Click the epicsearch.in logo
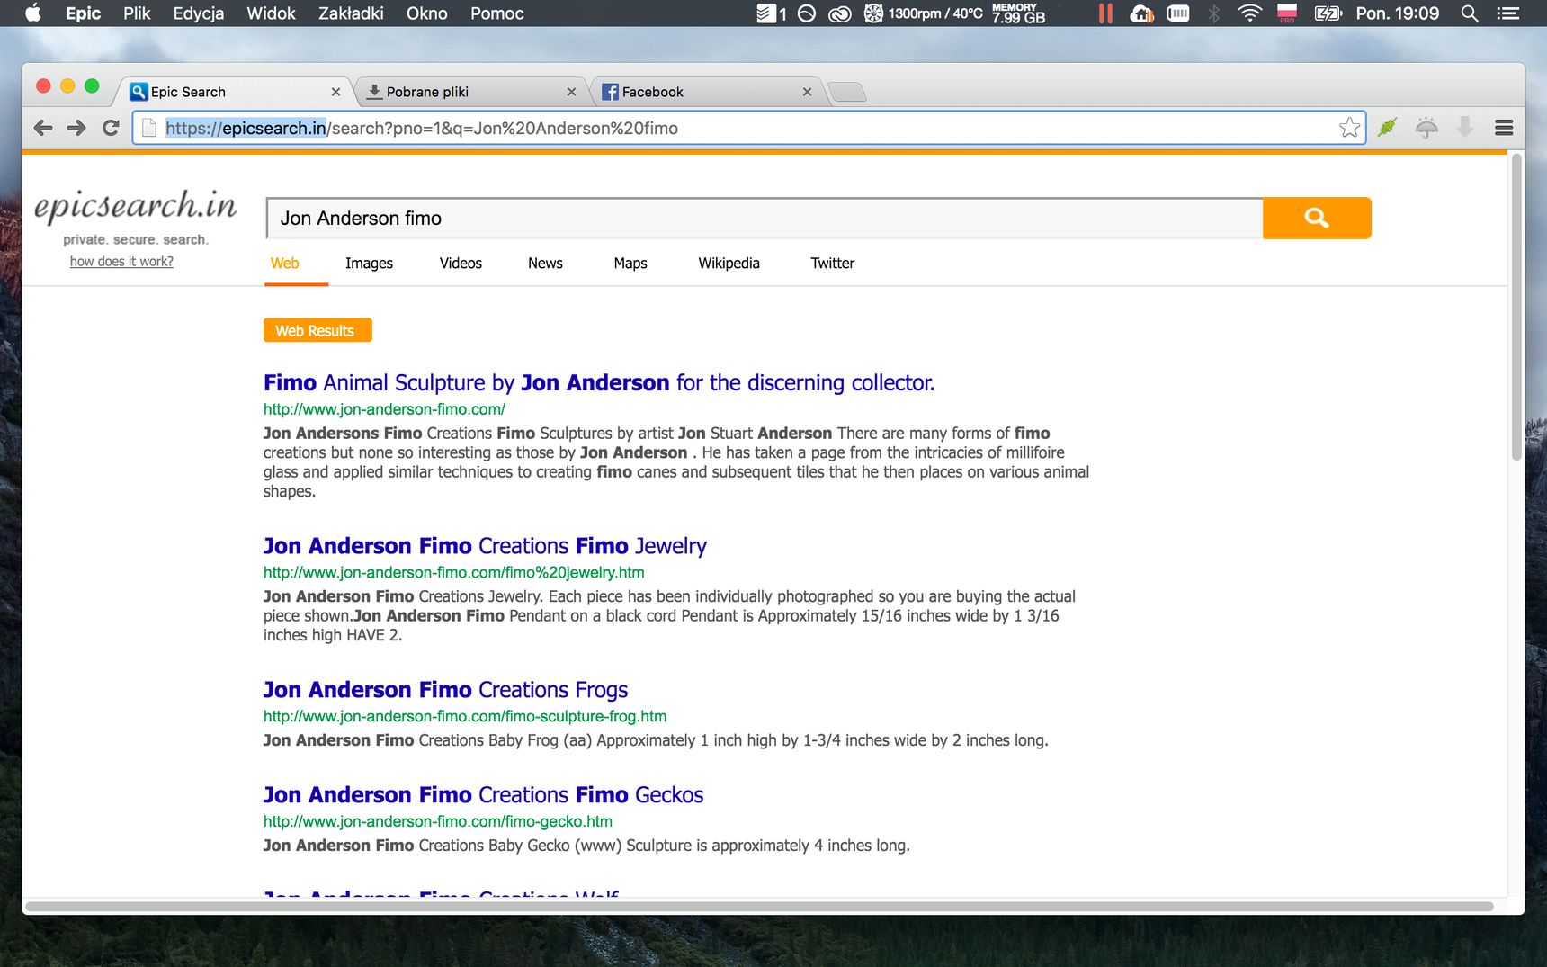Image resolution: width=1547 pixels, height=967 pixels. point(136,205)
